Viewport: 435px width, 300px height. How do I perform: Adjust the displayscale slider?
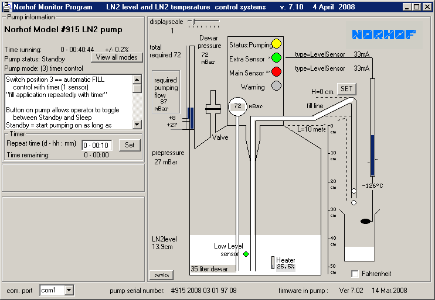click(x=193, y=21)
